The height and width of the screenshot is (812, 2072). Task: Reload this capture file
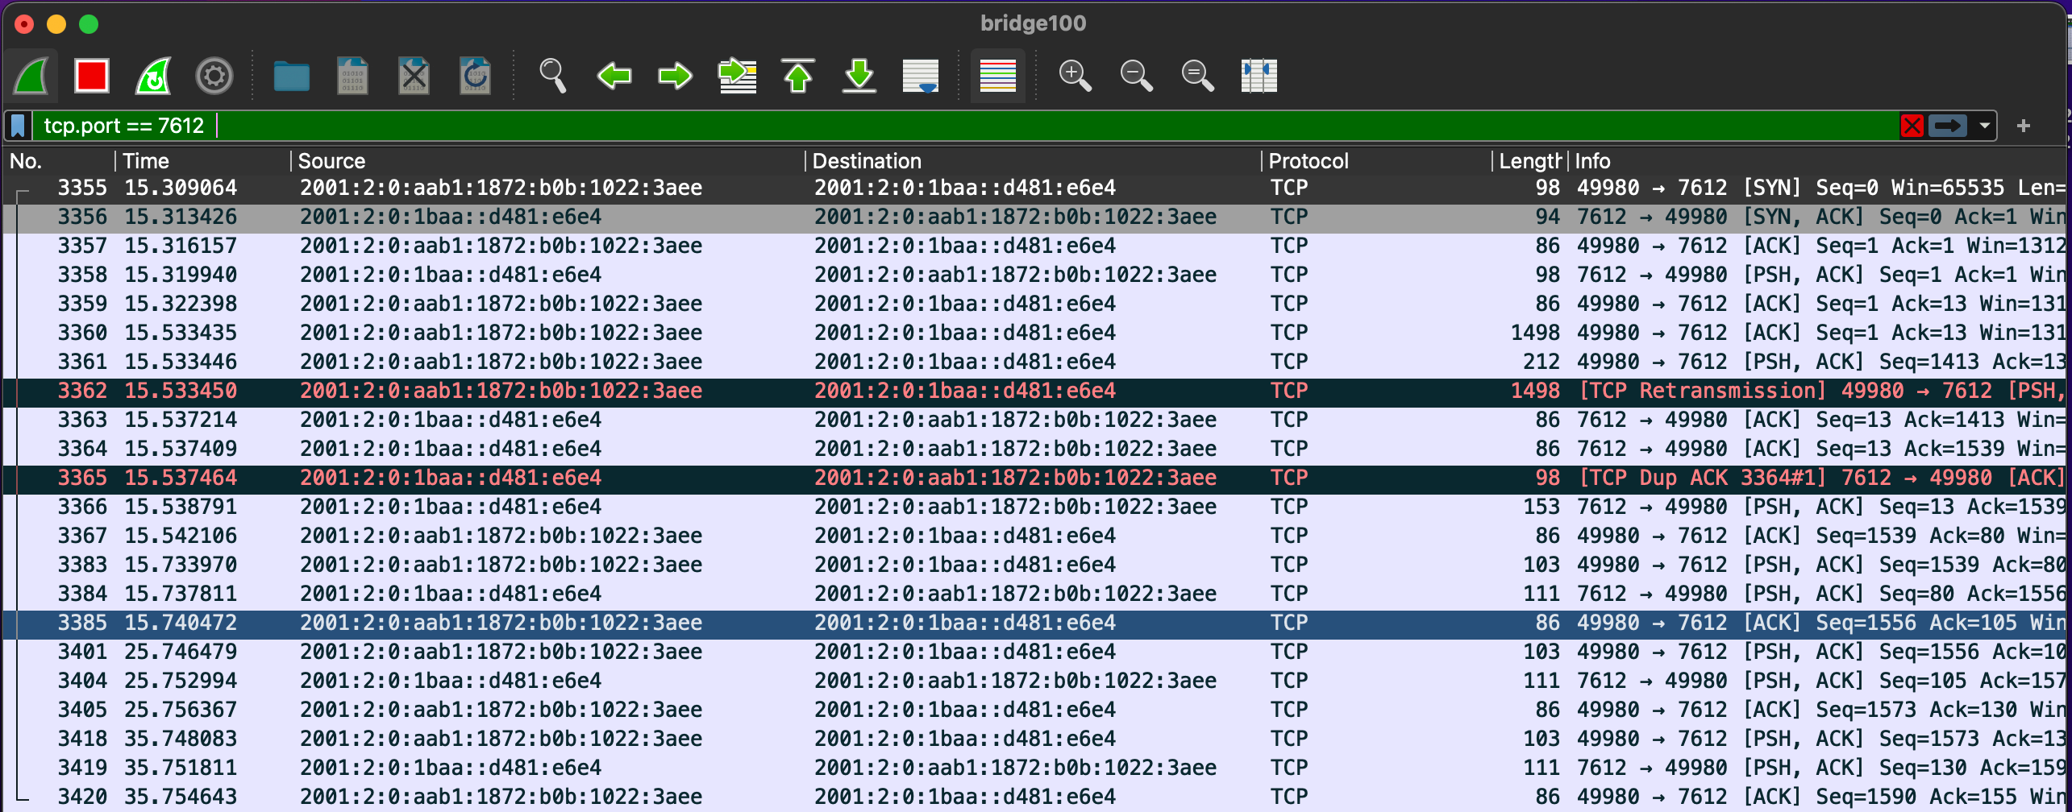click(x=475, y=76)
